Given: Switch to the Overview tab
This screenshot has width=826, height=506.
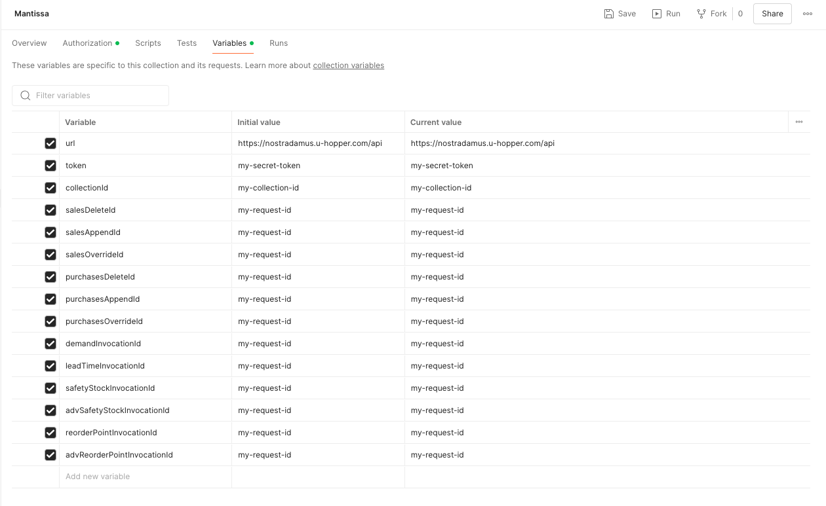Looking at the screenshot, I should (x=29, y=43).
